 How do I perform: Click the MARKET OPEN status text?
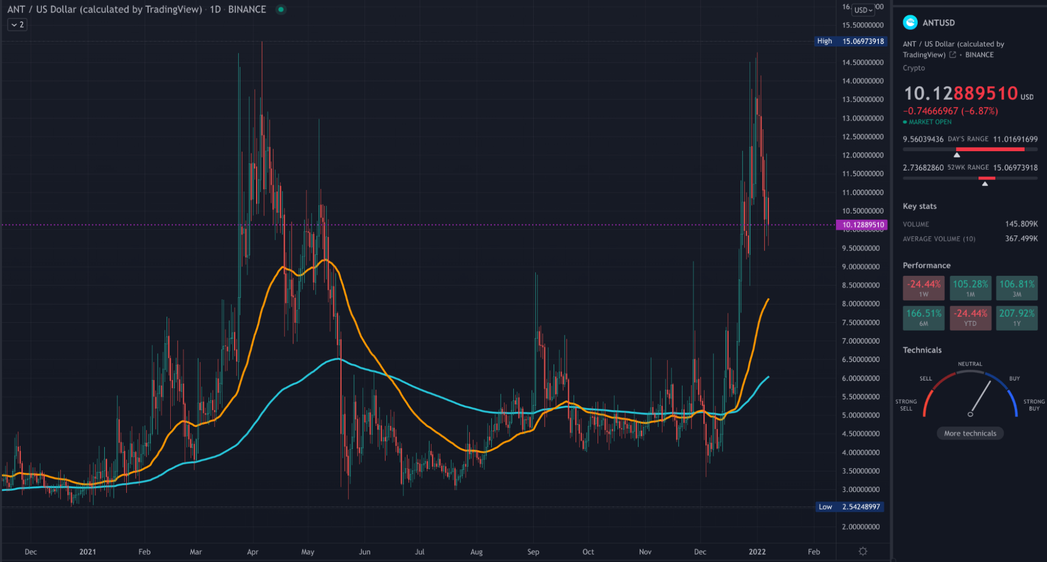pos(930,122)
